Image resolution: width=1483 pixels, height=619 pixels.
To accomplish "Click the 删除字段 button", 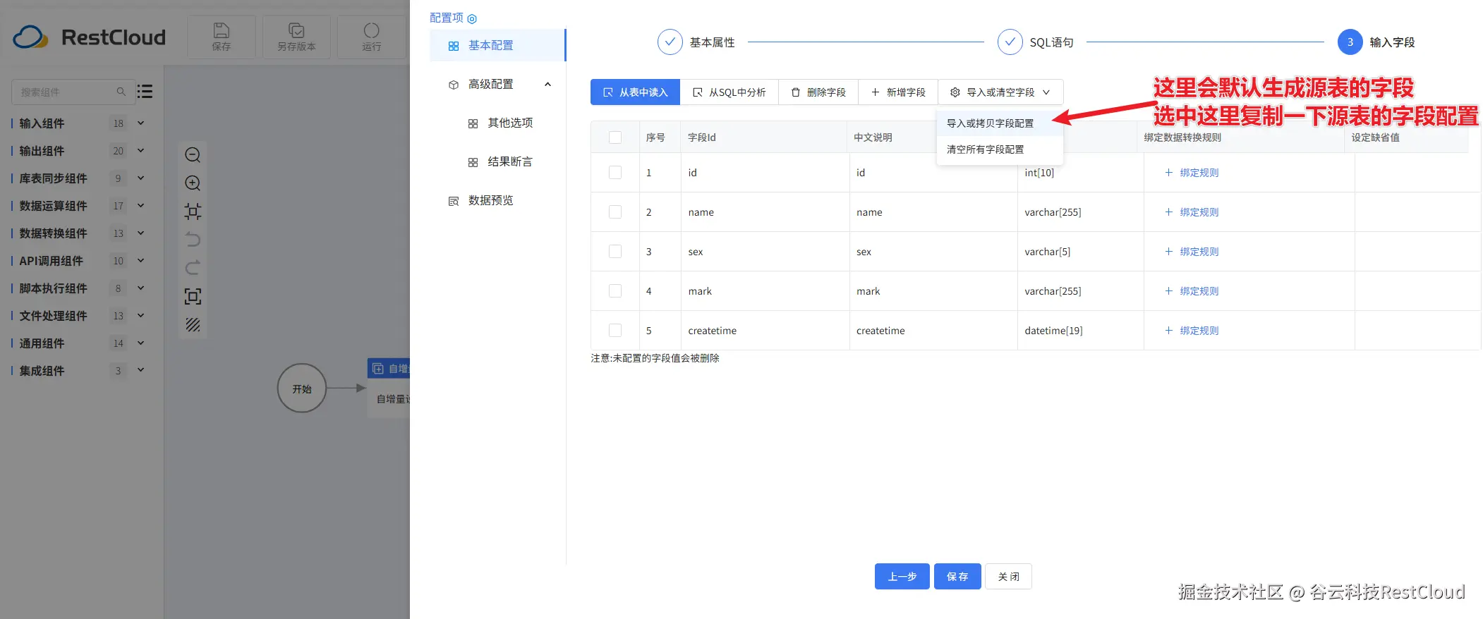I will pos(818,92).
